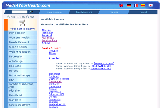Image resolution: width=162 pixels, height=108 pixels.
Task: Click the shopping cart icon
Action: coord(22,23)
